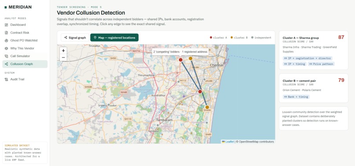
Task: Click the map tooltip about competing bidders
Action: pos(180,52)
